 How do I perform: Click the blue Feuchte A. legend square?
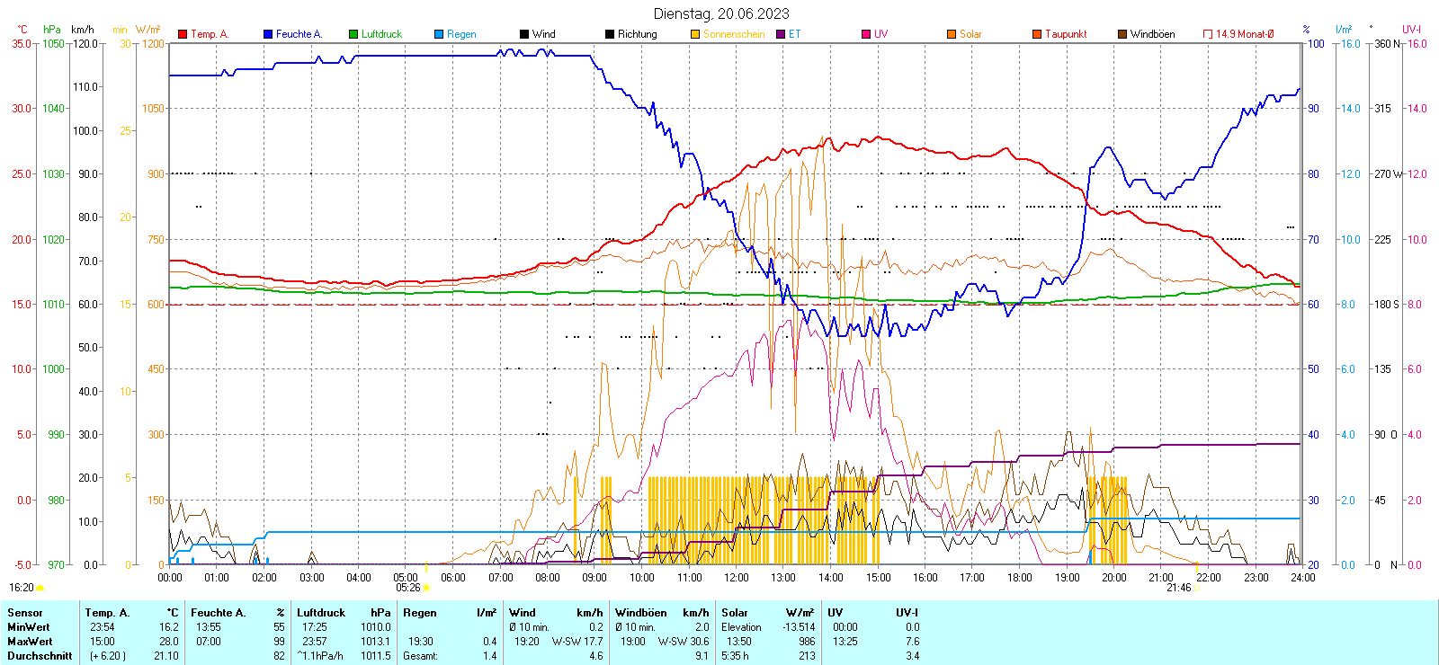coord(268,34)
